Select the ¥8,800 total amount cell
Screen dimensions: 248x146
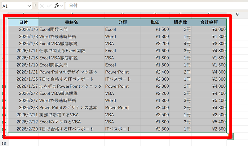click(209, 44)
